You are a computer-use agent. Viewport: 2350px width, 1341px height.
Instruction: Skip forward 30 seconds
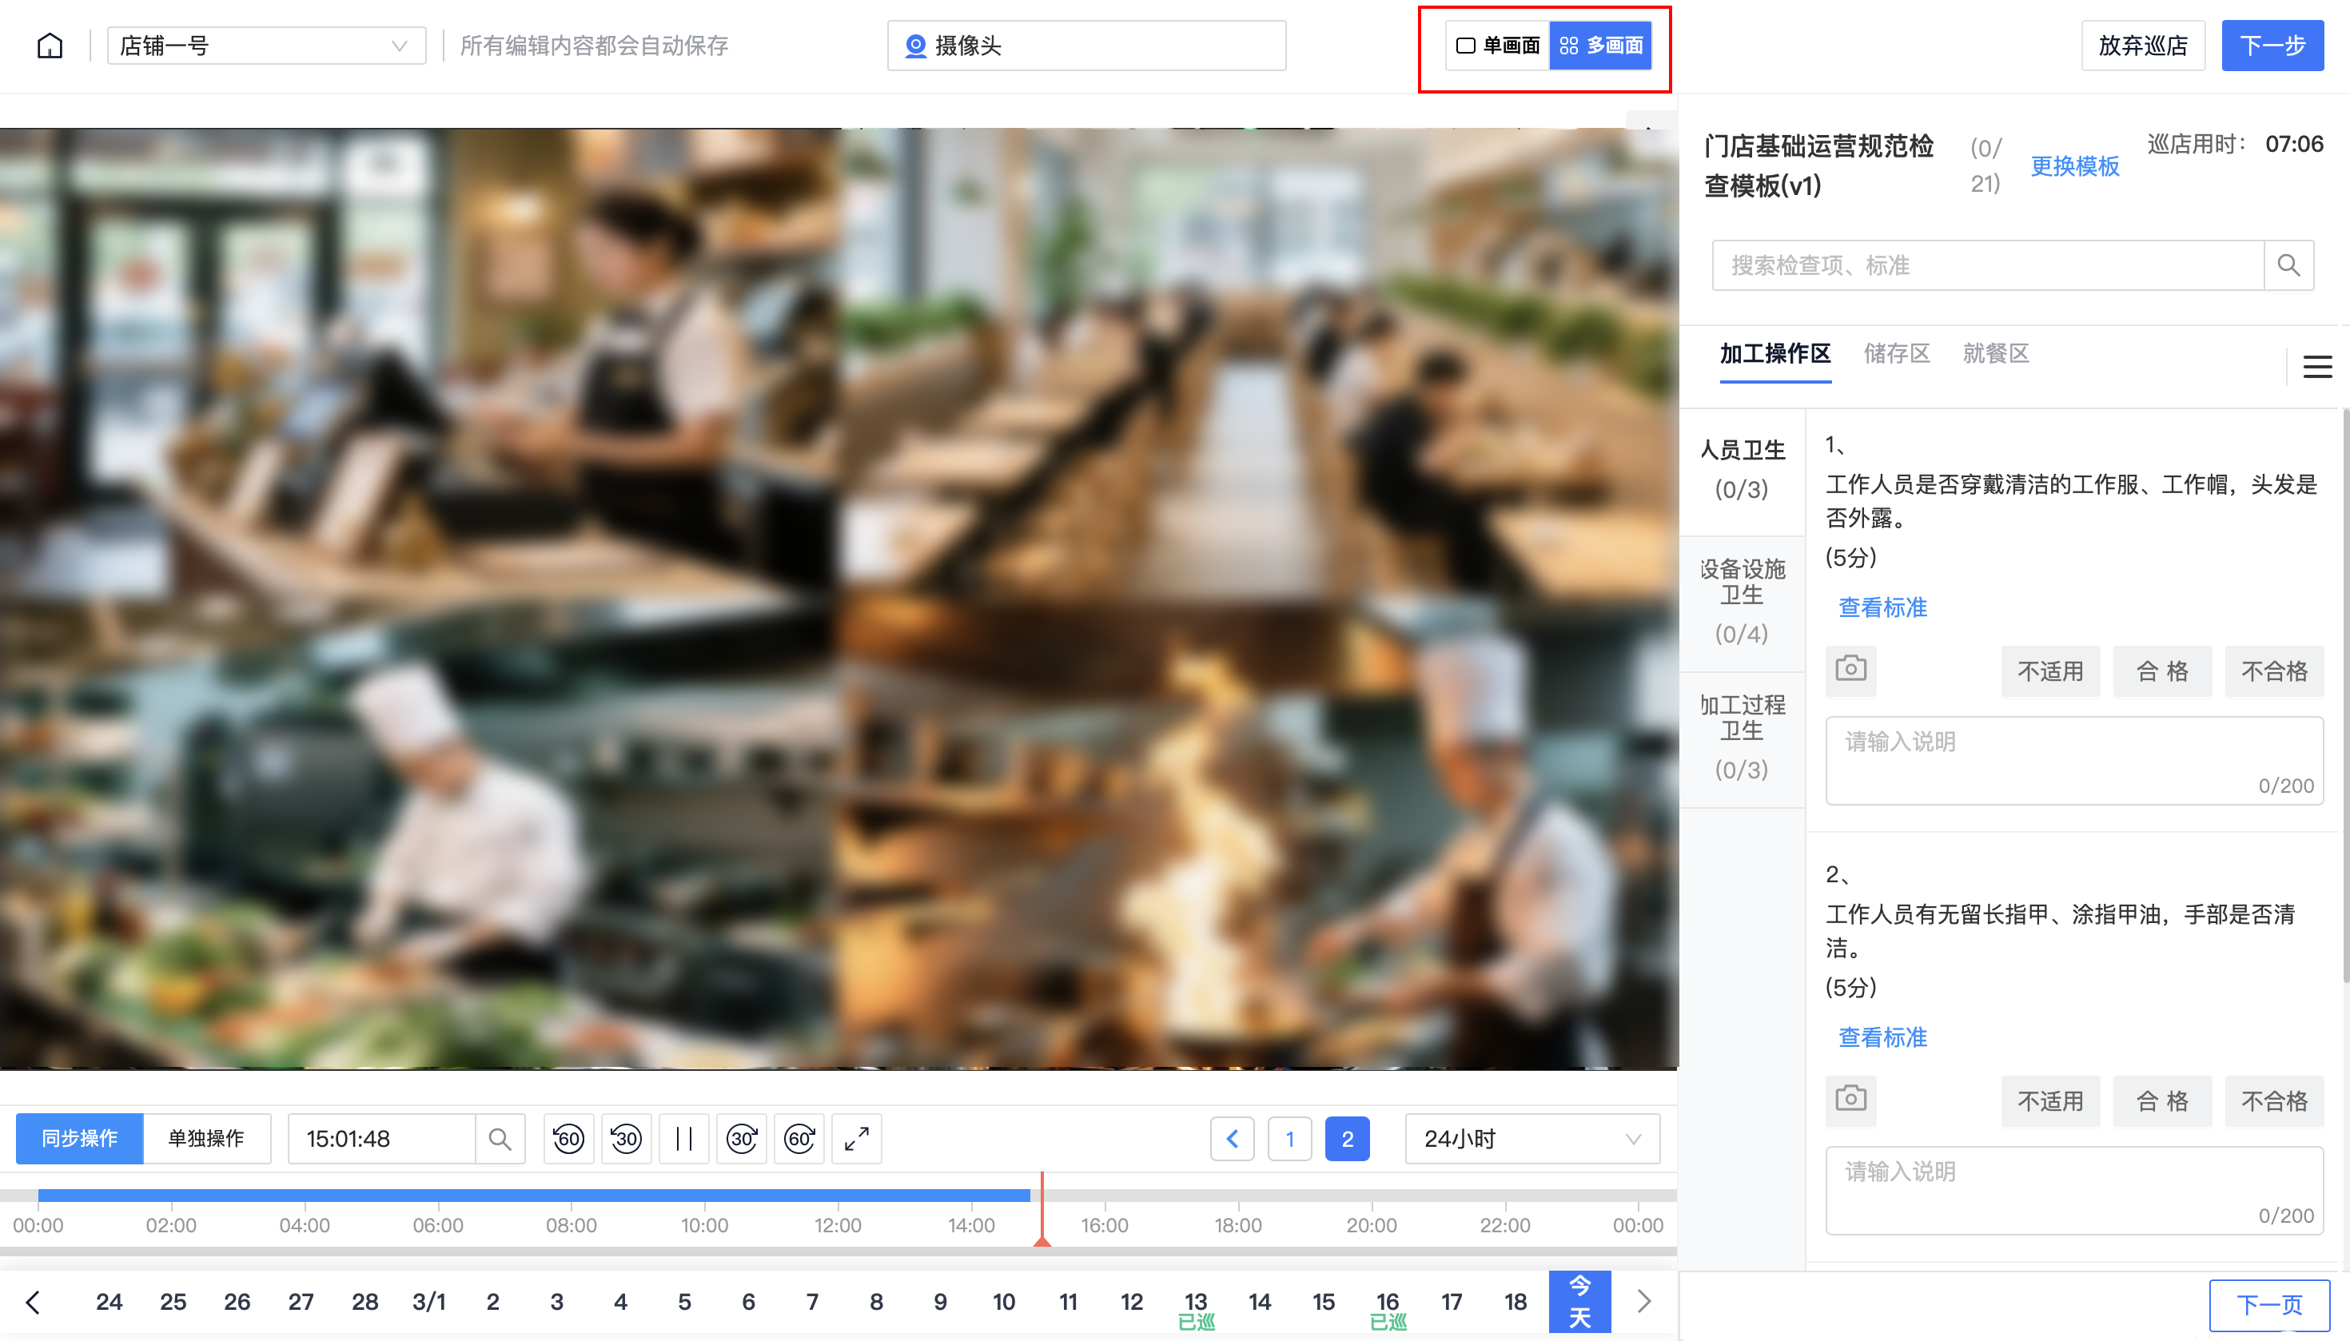click(742, 1140)
